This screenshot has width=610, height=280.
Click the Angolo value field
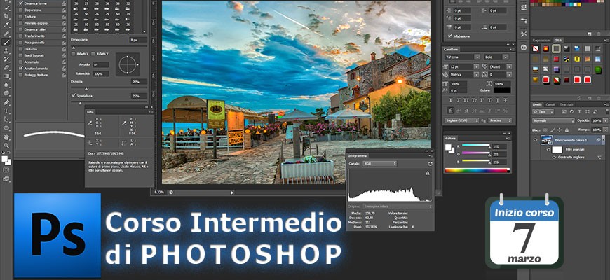(100, 65)
